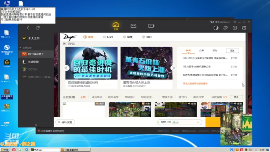The width and height of the screenshot is (270, 152).
Task: Expand the 吉林1/2区 server dropdown
Action: tap(179, 122)
